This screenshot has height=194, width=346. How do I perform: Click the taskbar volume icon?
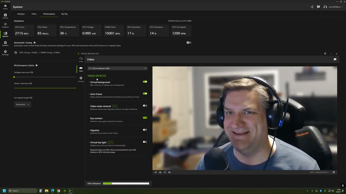[333, 191]
